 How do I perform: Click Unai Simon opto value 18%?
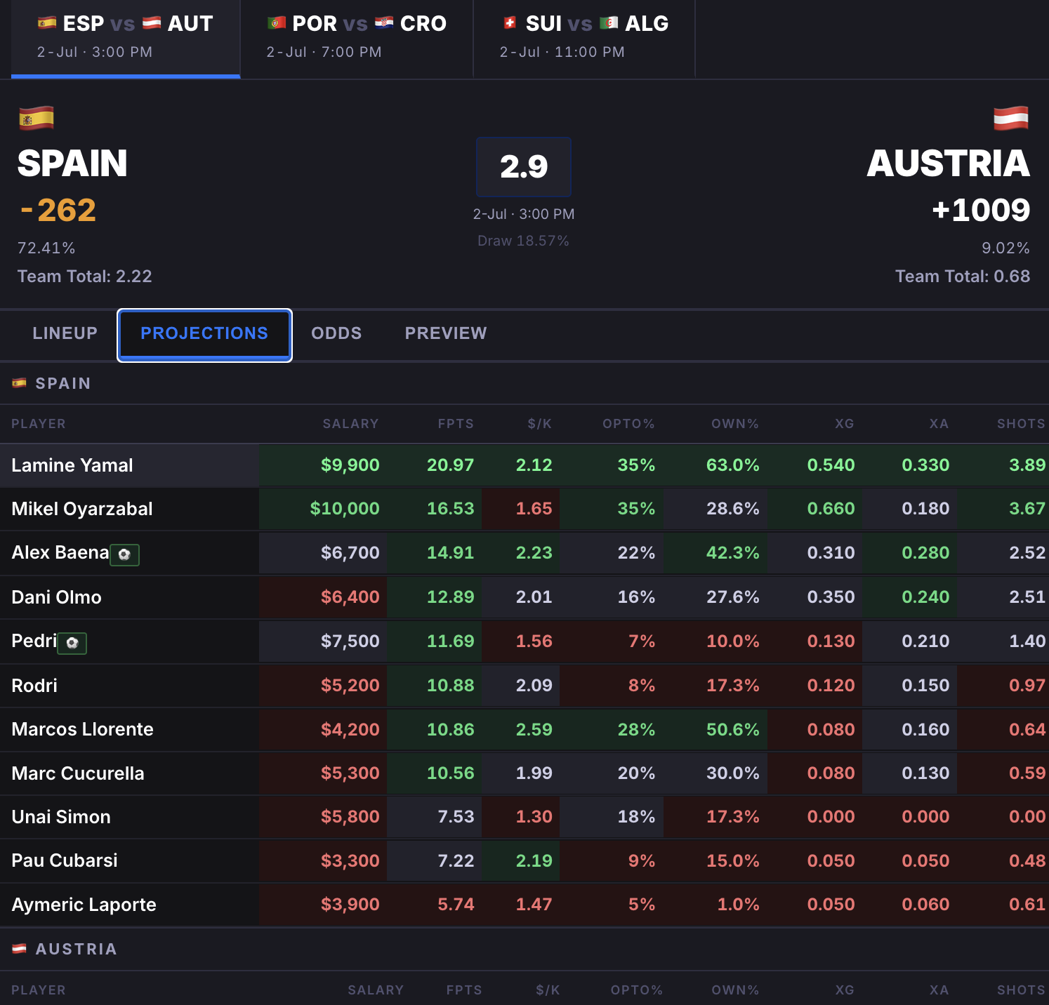click(636, 817)
